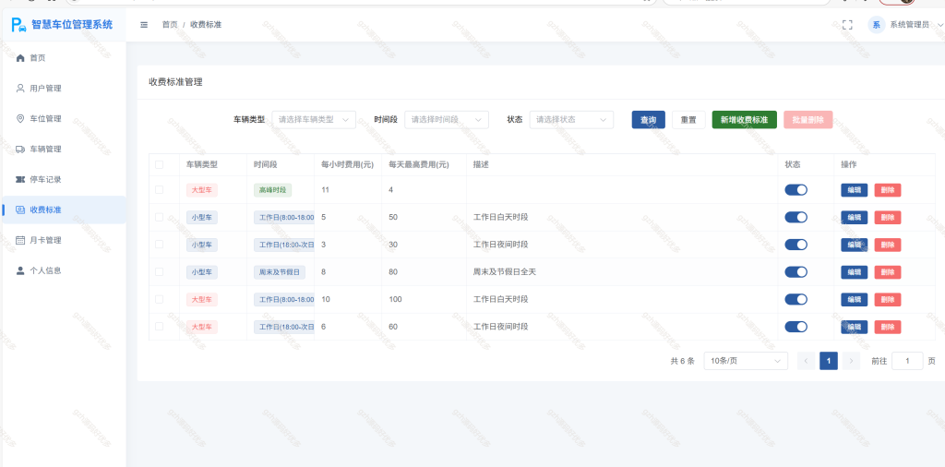Edit the 小型车 工作日白天时段 row

click(855, 217)
